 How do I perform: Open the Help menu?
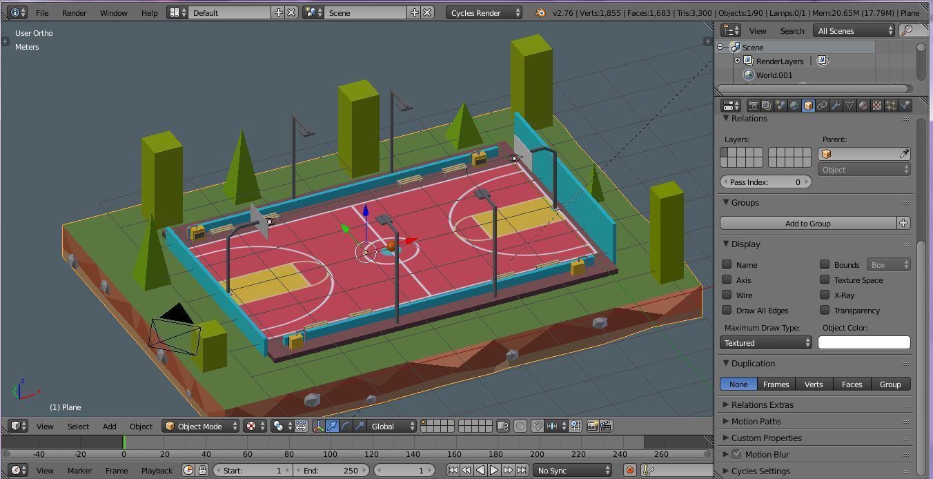click(149, 12)
